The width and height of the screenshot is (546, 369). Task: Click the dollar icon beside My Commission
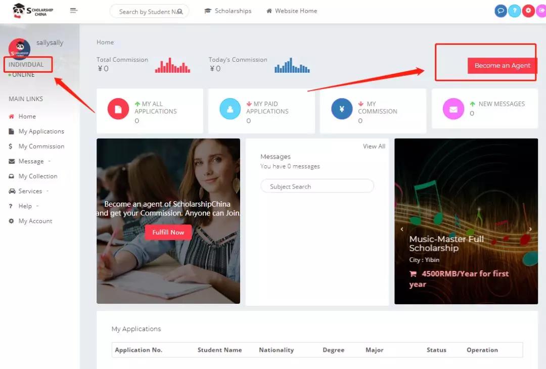coord(11,146)
